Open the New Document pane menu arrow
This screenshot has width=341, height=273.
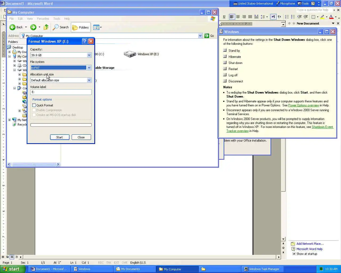(333, 23)
